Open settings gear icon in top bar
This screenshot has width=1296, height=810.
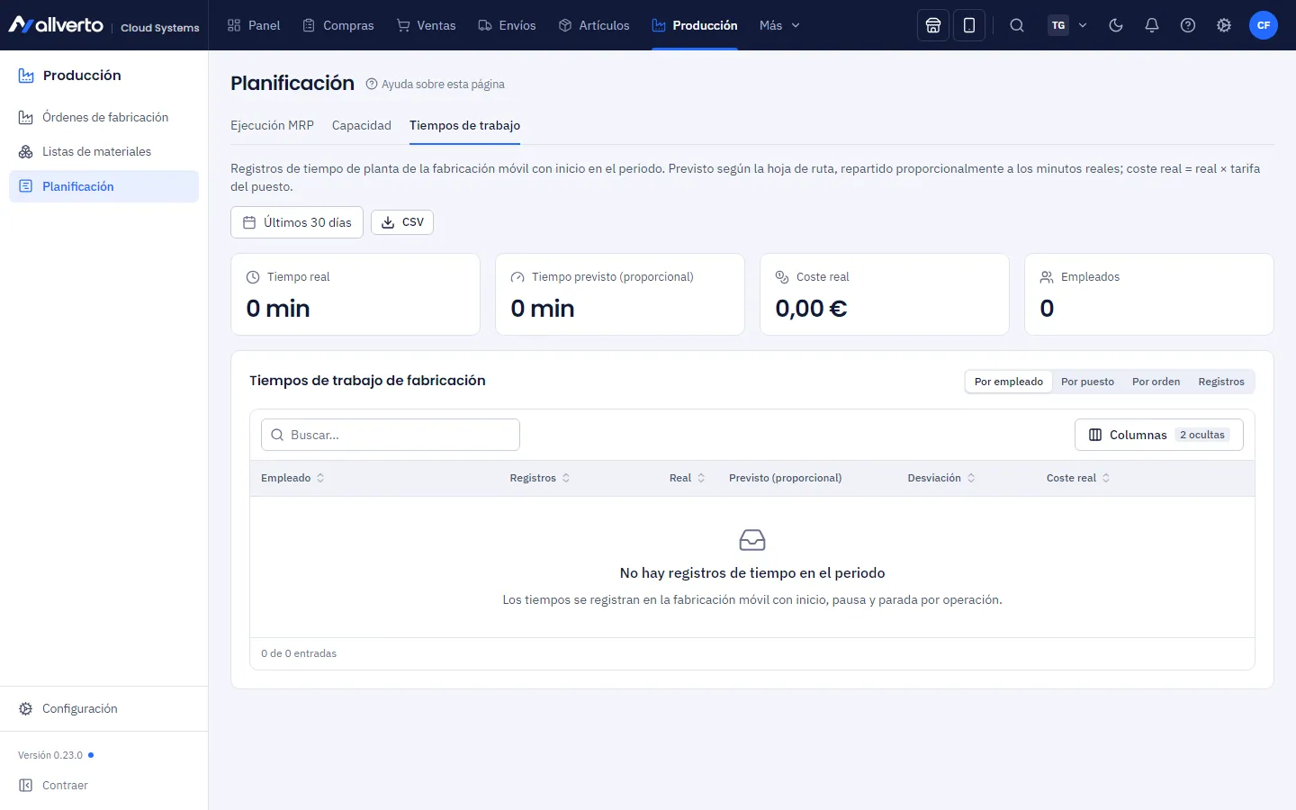(1224, 25)
